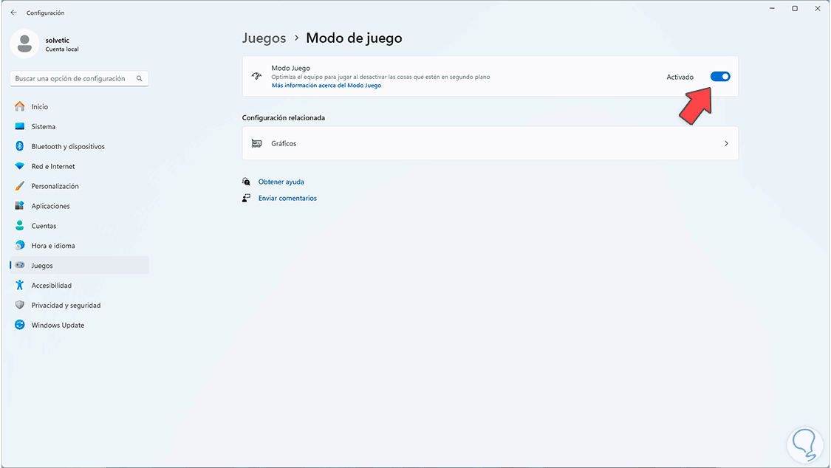831x468 pixels.
Task: Click the Red e Internet wifi icon
Action: coord(20,166)
